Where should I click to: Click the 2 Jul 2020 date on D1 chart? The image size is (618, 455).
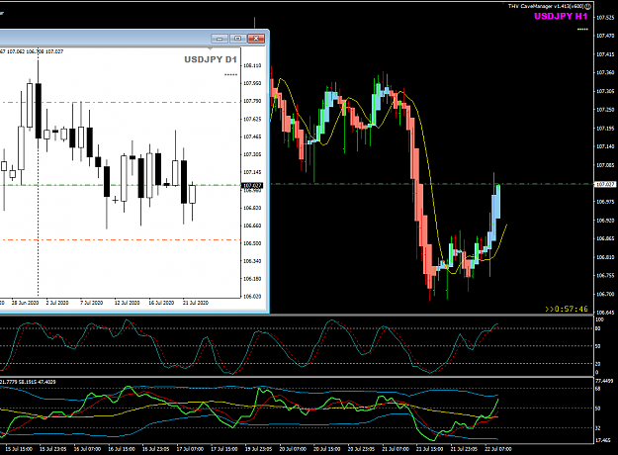tap(57, 303)
